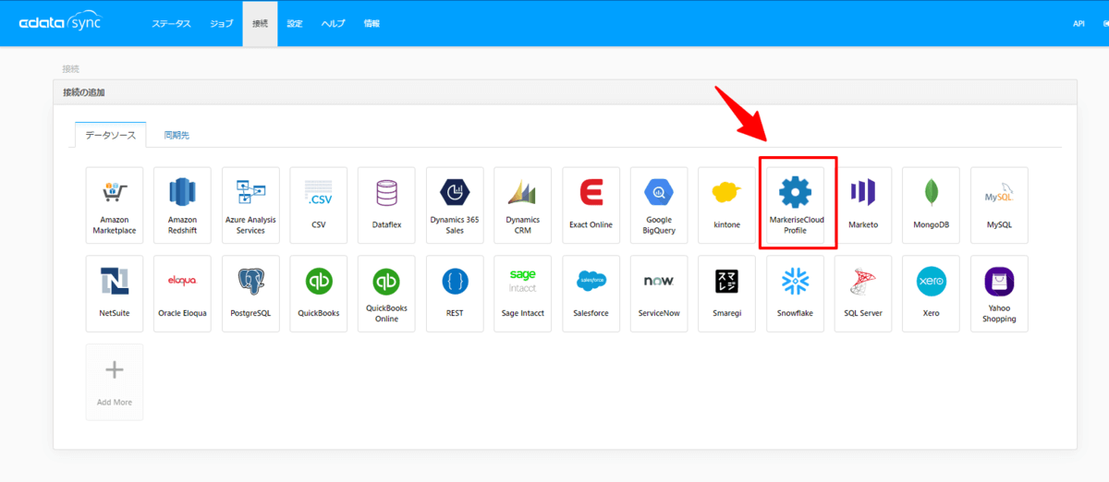Select the Amazon Redshift connector
Viewport: 1109px width, 482px height.
(182, 205)
